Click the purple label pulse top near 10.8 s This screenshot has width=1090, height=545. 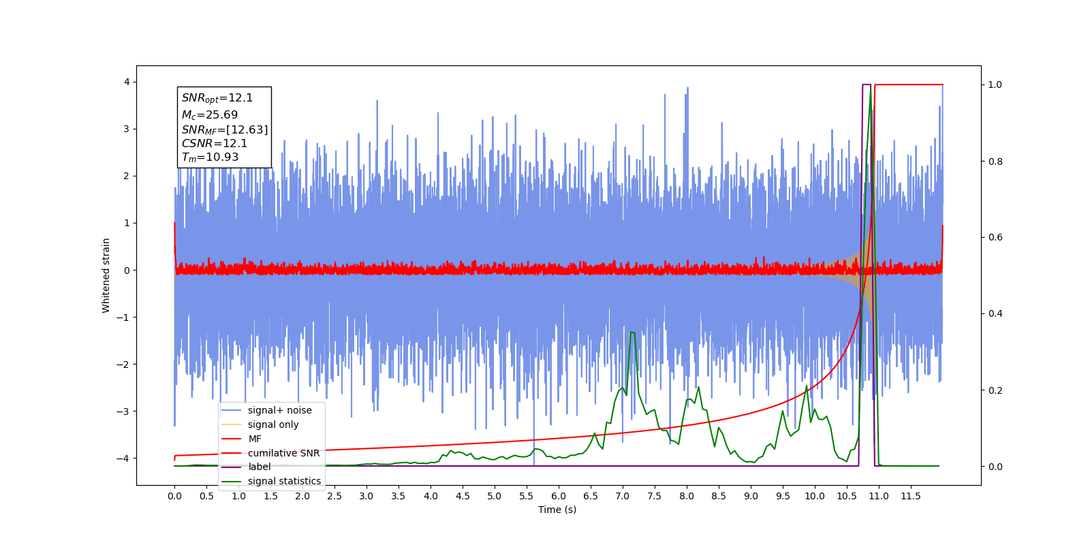pyautogui.click(x=867, y=85)
